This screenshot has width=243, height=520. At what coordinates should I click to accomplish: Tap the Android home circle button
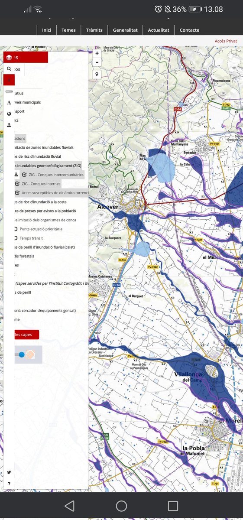pyautogui.click(x=121, y=506)
